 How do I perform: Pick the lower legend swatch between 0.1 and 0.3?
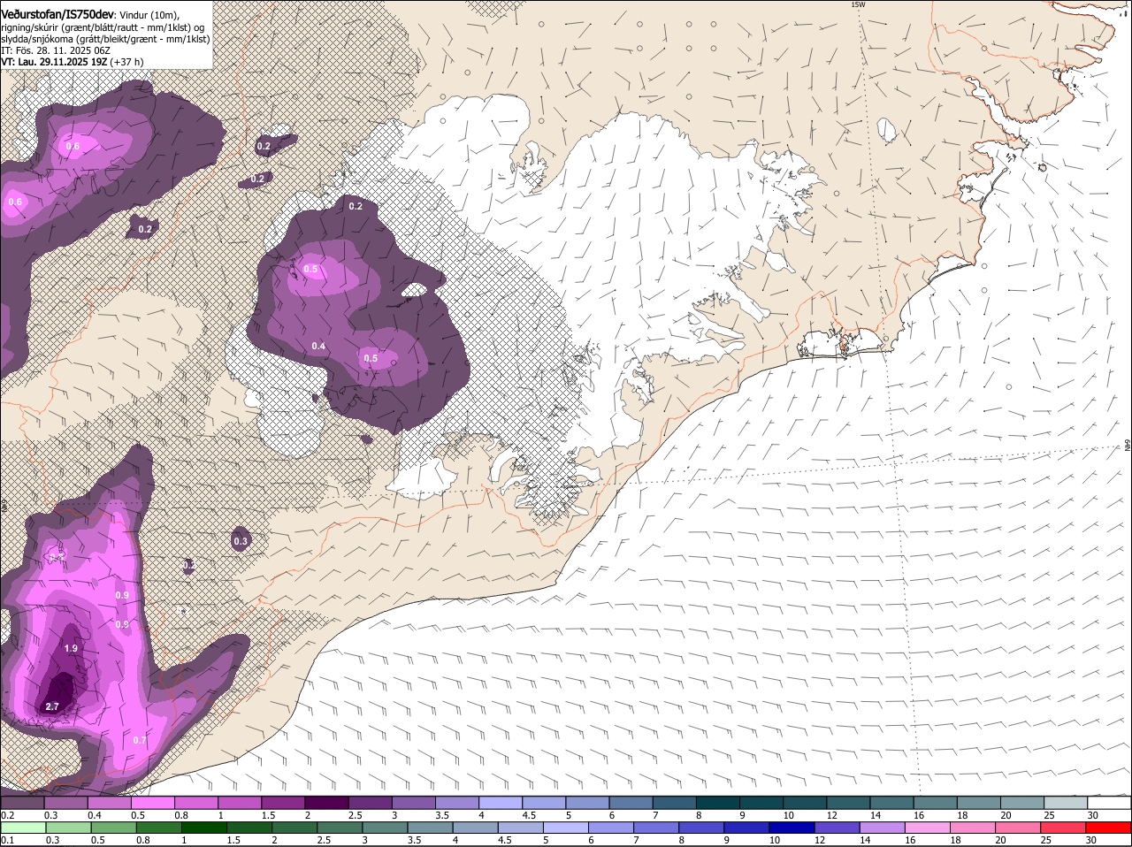tap(23, 828)
